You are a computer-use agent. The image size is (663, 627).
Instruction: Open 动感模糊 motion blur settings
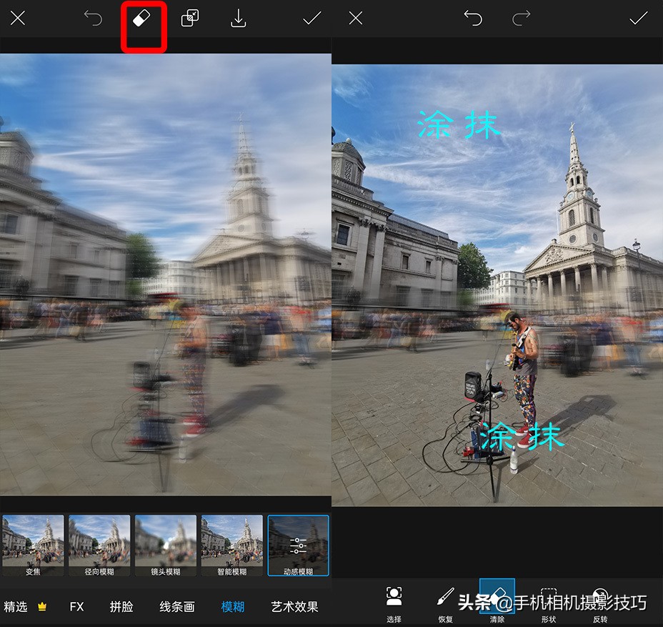coord(299,545)
